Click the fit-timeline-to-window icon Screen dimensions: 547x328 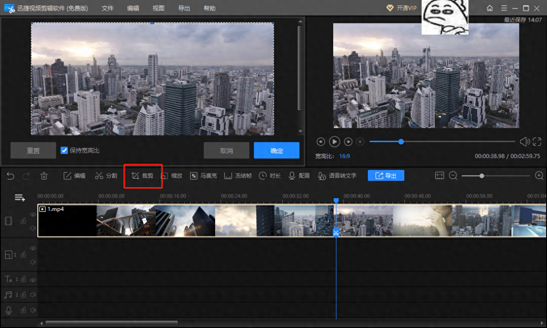point(439,176)
